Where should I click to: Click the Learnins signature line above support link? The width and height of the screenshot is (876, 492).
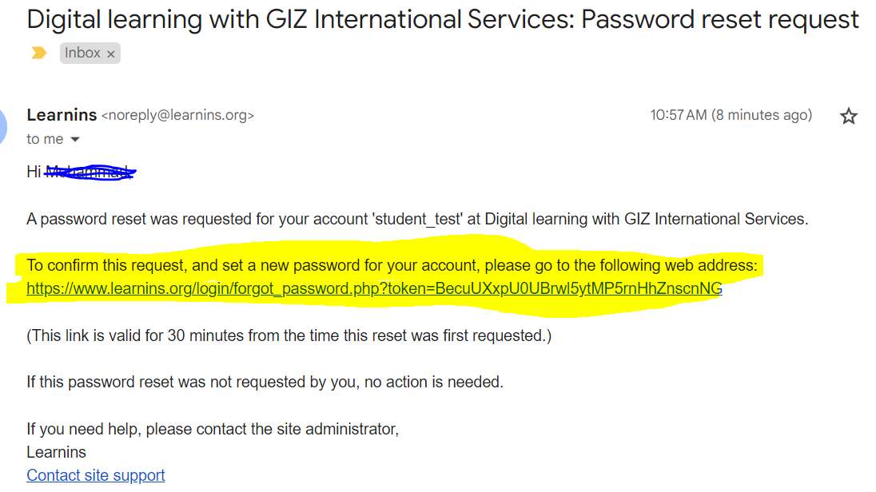[x=57, y=452]
